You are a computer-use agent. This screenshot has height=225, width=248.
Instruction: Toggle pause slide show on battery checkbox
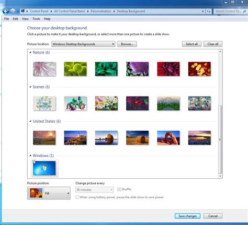pyautogui.click(x=77, y=197)
